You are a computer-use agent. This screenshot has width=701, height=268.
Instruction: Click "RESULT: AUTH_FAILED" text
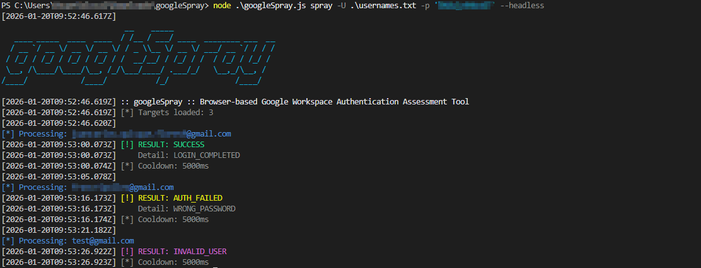[x=180, y=198]
